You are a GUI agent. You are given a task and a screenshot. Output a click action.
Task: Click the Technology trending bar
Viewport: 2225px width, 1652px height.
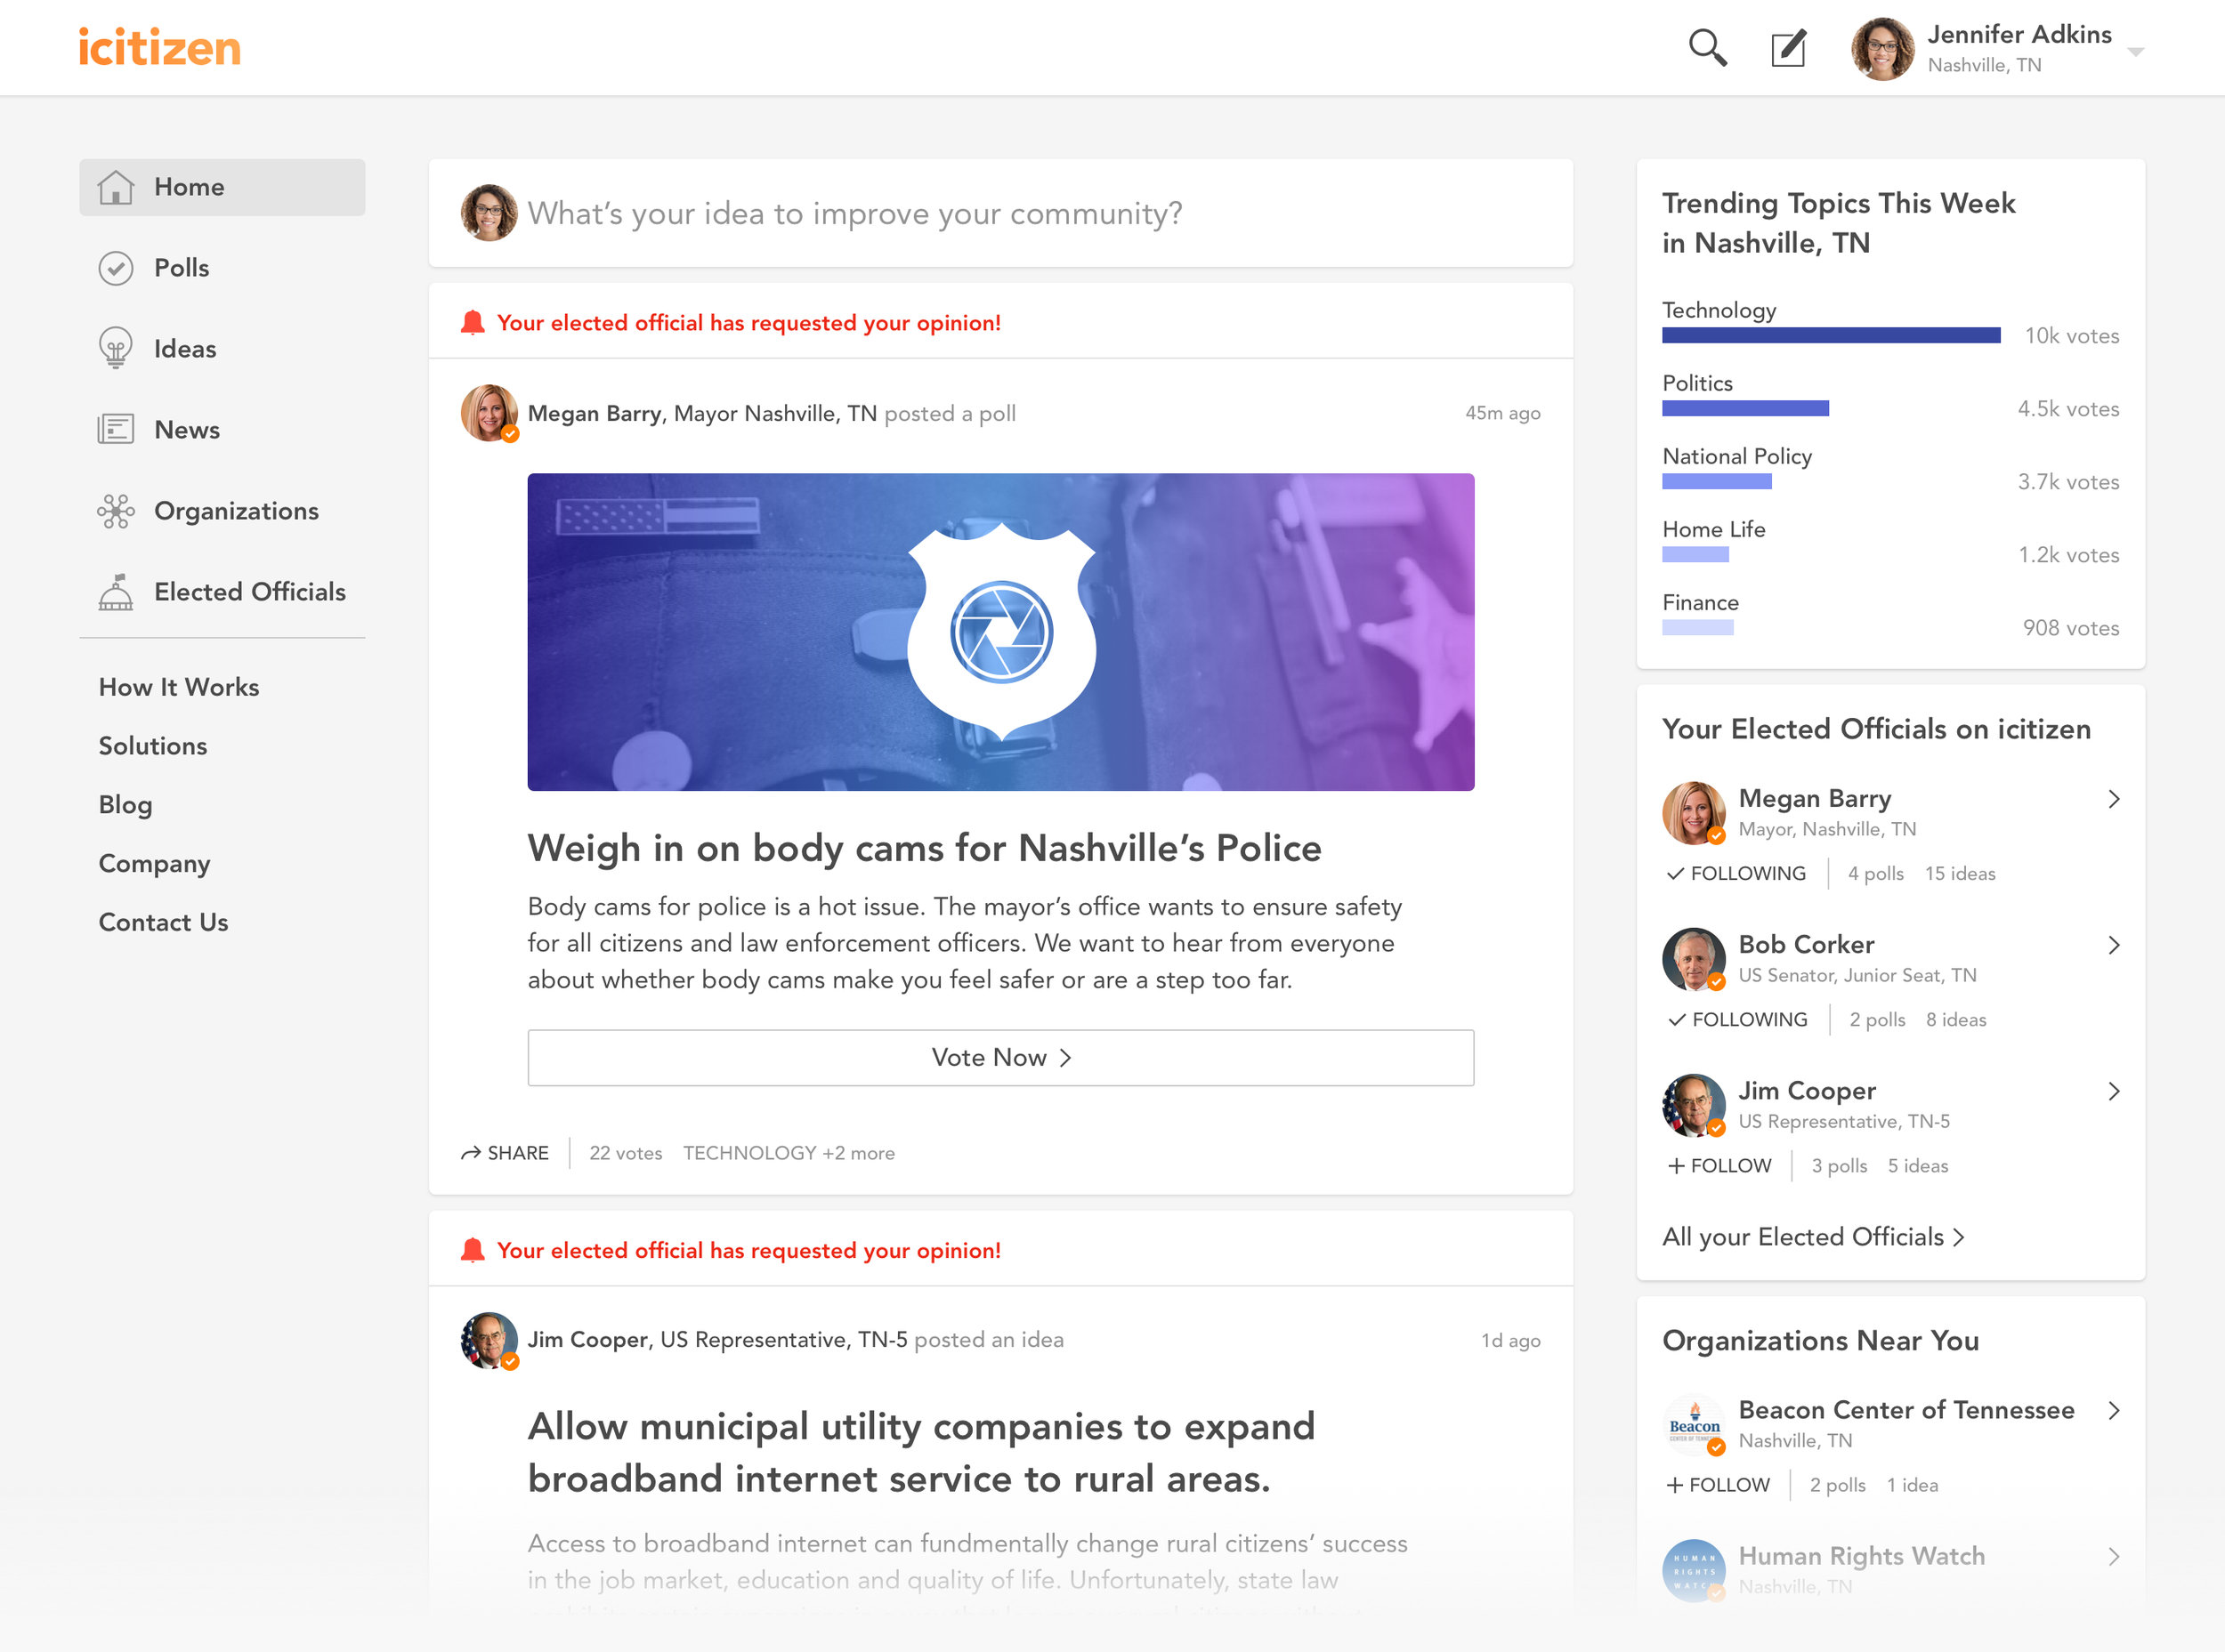(x=1831, y=335)
